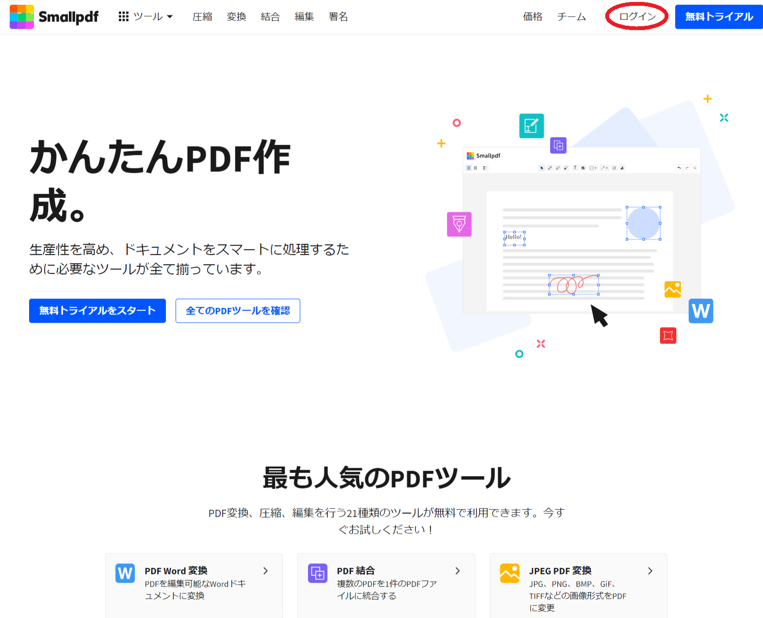
Task: Click the editor mockup illustration
Action: pos(582,230)
